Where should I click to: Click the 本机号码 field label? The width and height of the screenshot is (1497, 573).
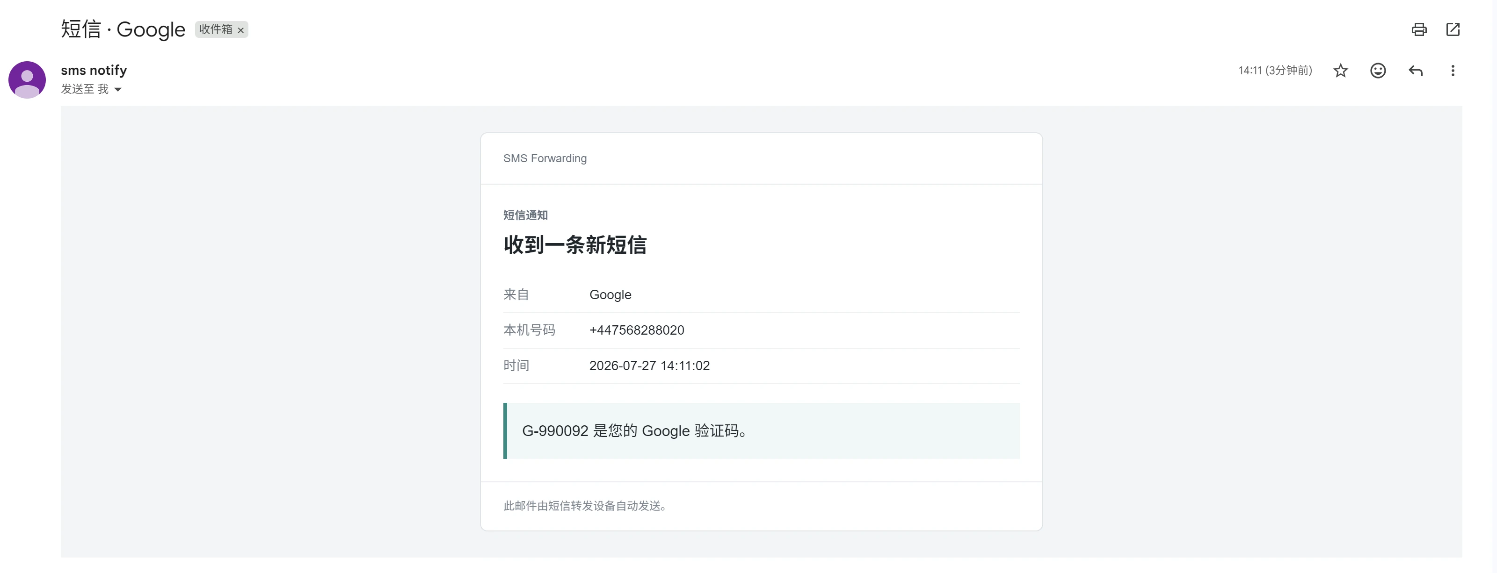click(x=529, y=330)
